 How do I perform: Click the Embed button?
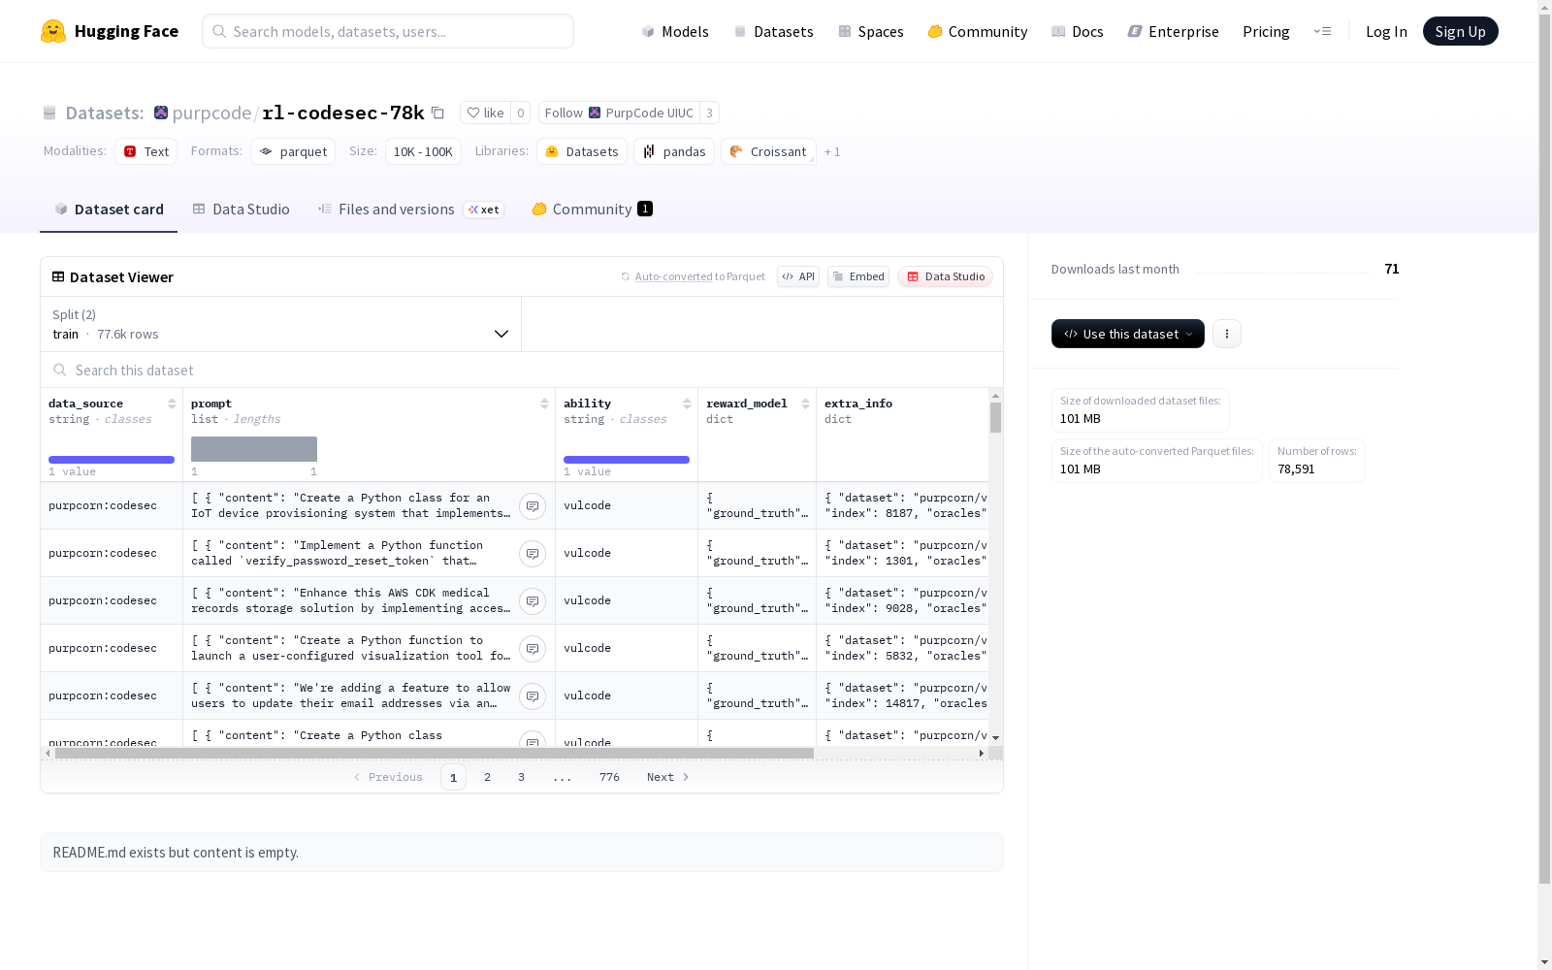(x=858, y=276)
